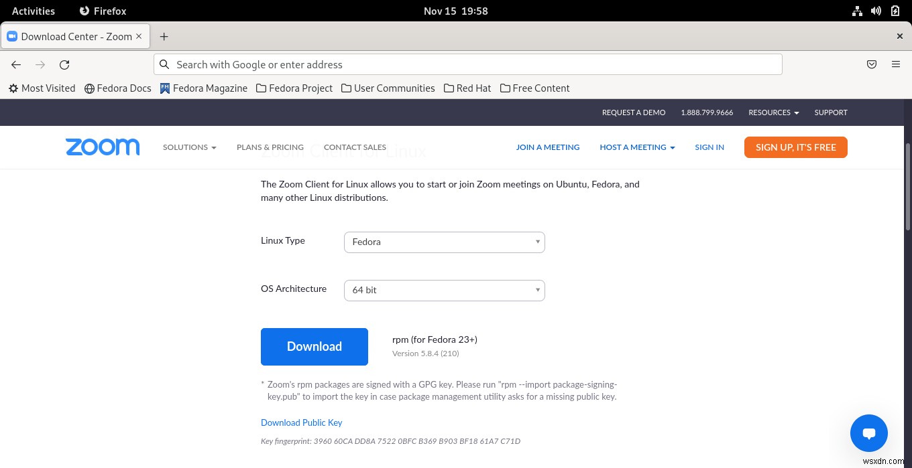
Task: Open Fedora Magazine bookmark
Action: (204, 88)
